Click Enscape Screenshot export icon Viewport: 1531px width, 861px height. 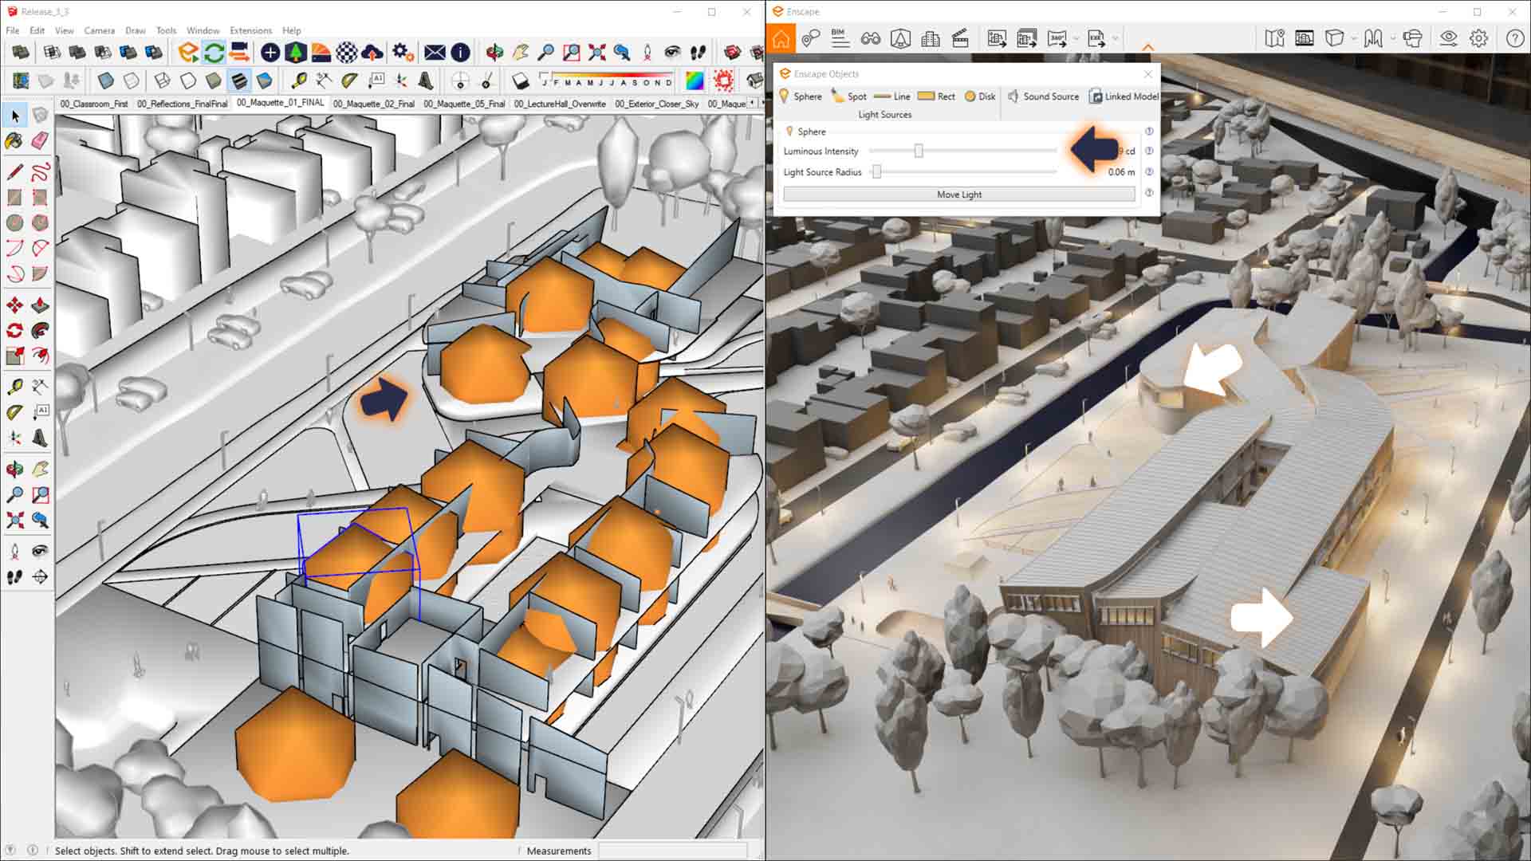click(x=996, y=38)
